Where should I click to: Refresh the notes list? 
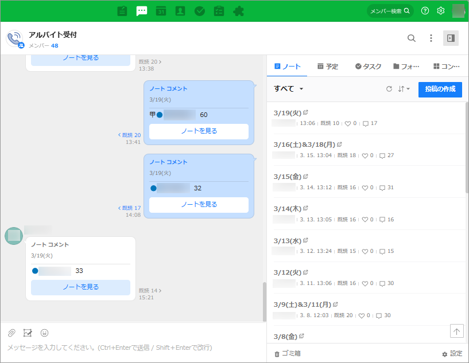tap(389, 89)
